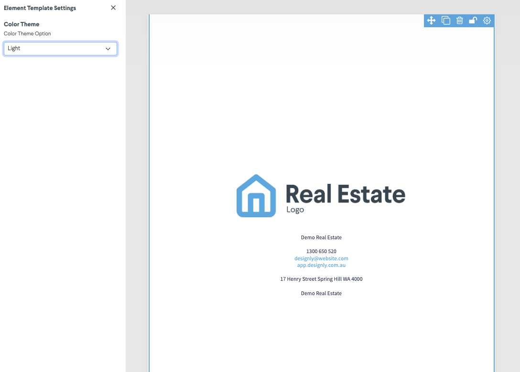Select the Real Estate logo image
This screenshot has height=372, width=520.
coord(321,196)
